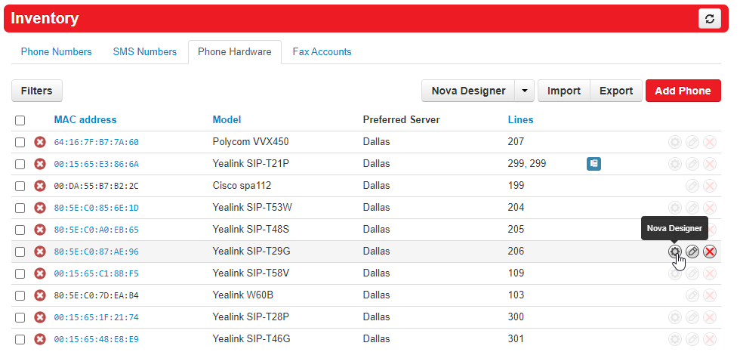The image size is (740, 352).
Task: Click red status icon beside Polycom VVX450 MAC
Action: coord(40,142)
